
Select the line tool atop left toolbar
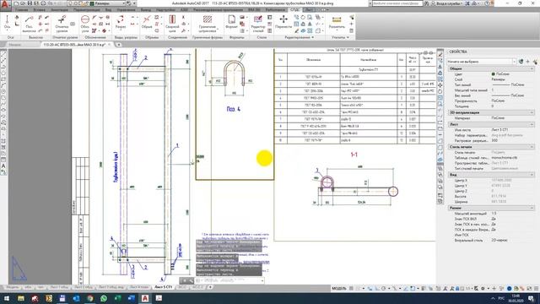click(3, 54)
